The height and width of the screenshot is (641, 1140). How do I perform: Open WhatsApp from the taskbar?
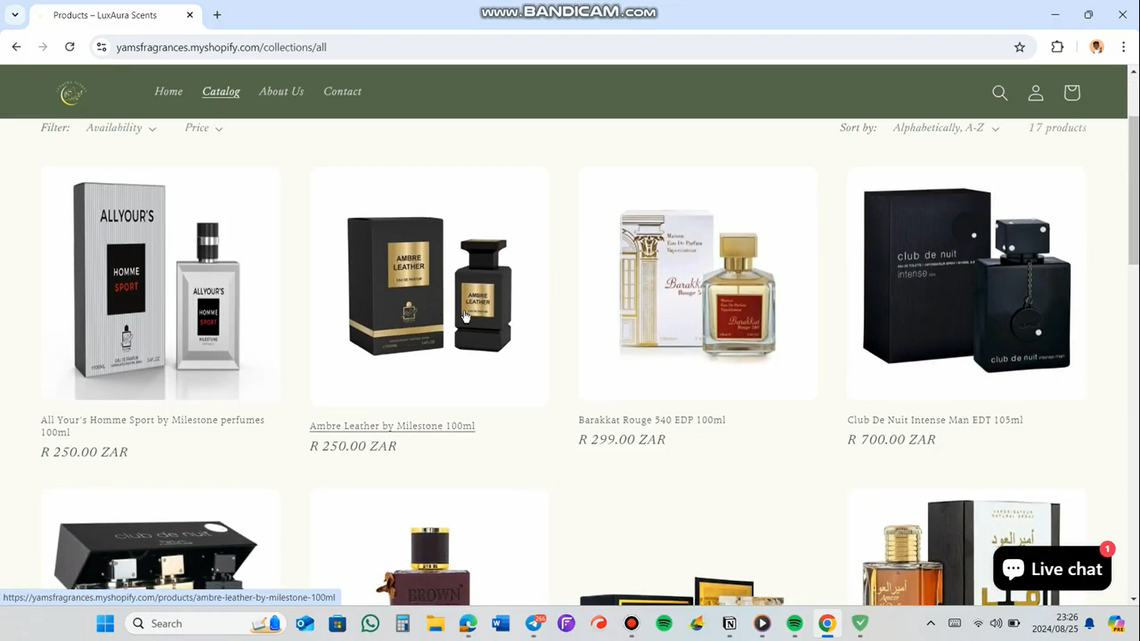[x=370, y=623]
